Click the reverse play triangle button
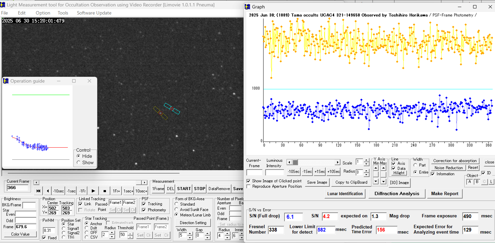Screen dimensions: 495x243 tap(48, 191)
